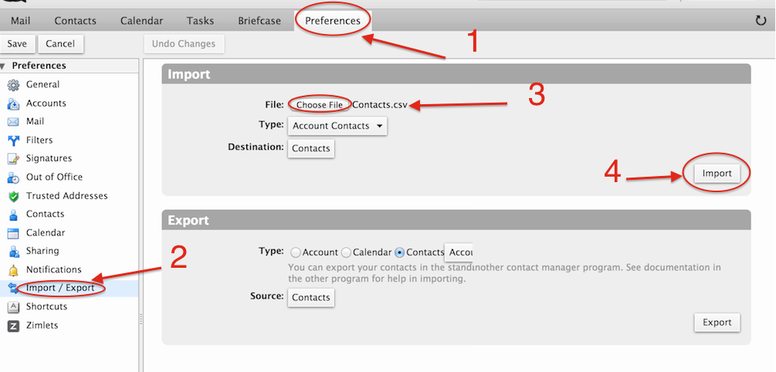Click the Trusted Addresses shield icon
The image size is (776, 372).
coord(13,196)
